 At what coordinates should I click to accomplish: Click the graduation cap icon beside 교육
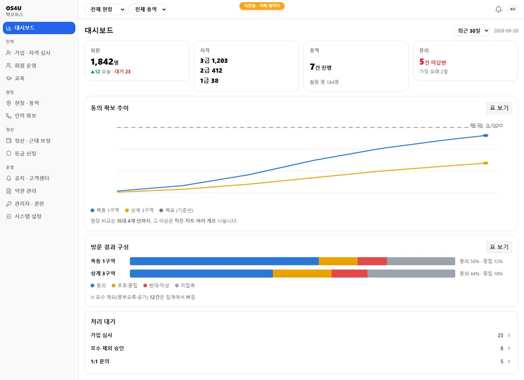9,78
